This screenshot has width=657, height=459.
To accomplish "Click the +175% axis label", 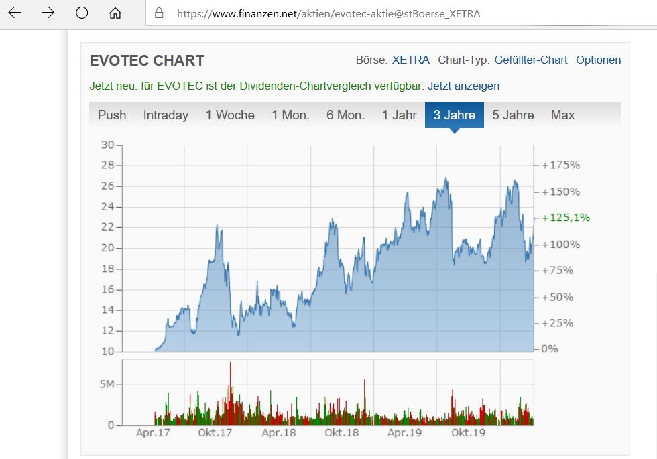I will pos(560,165).
